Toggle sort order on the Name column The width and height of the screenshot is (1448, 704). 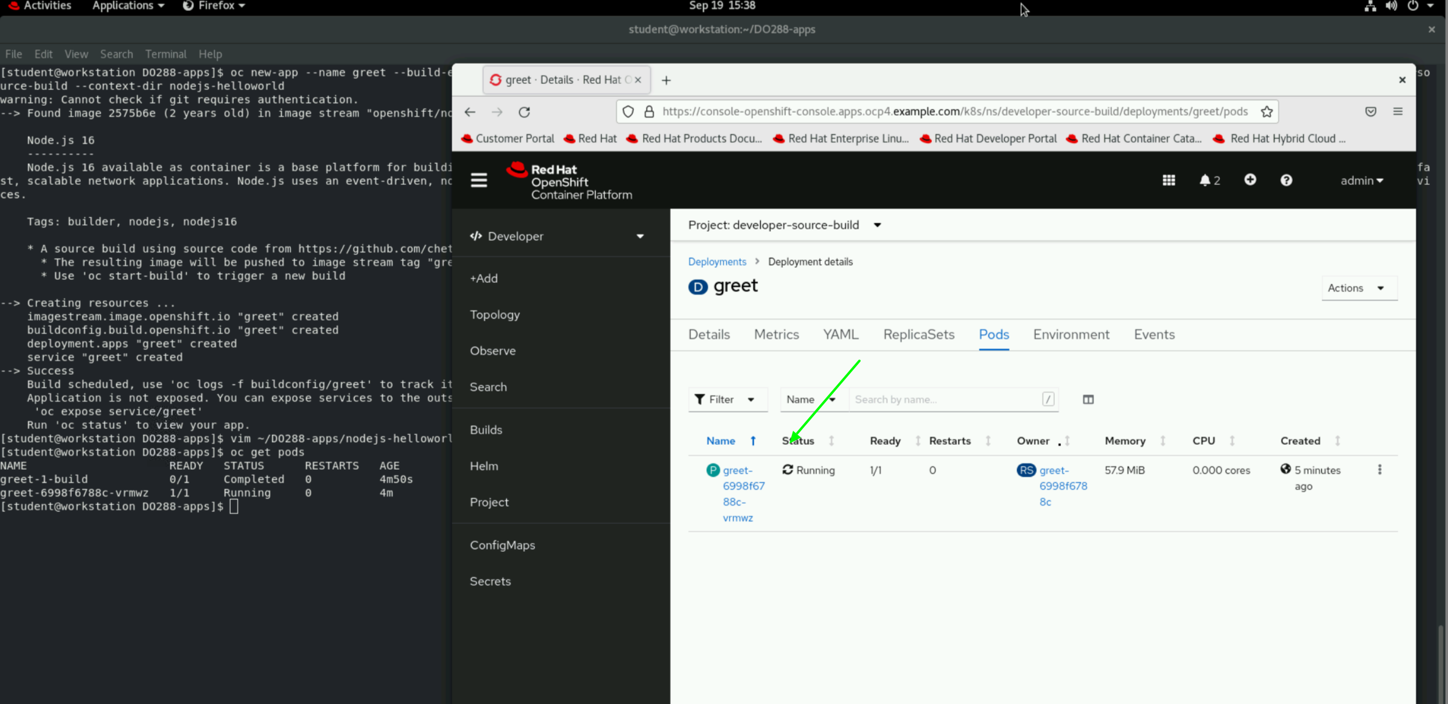[754, 441]
